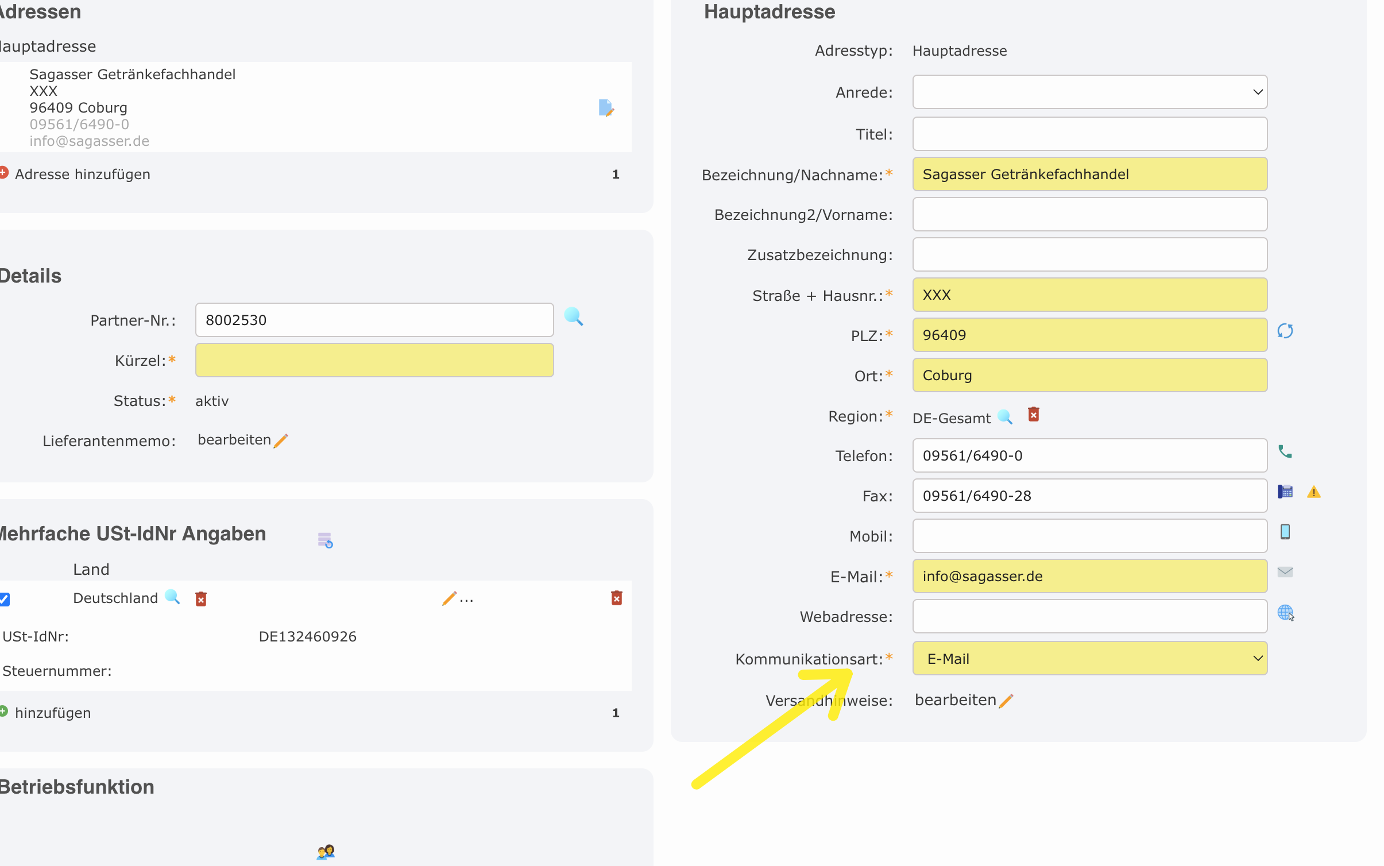The height and width of the screenshot is (866, 1384).
Task: Click bearbeiten next to Lieferantenmemo
Action: tap(235, 439)
